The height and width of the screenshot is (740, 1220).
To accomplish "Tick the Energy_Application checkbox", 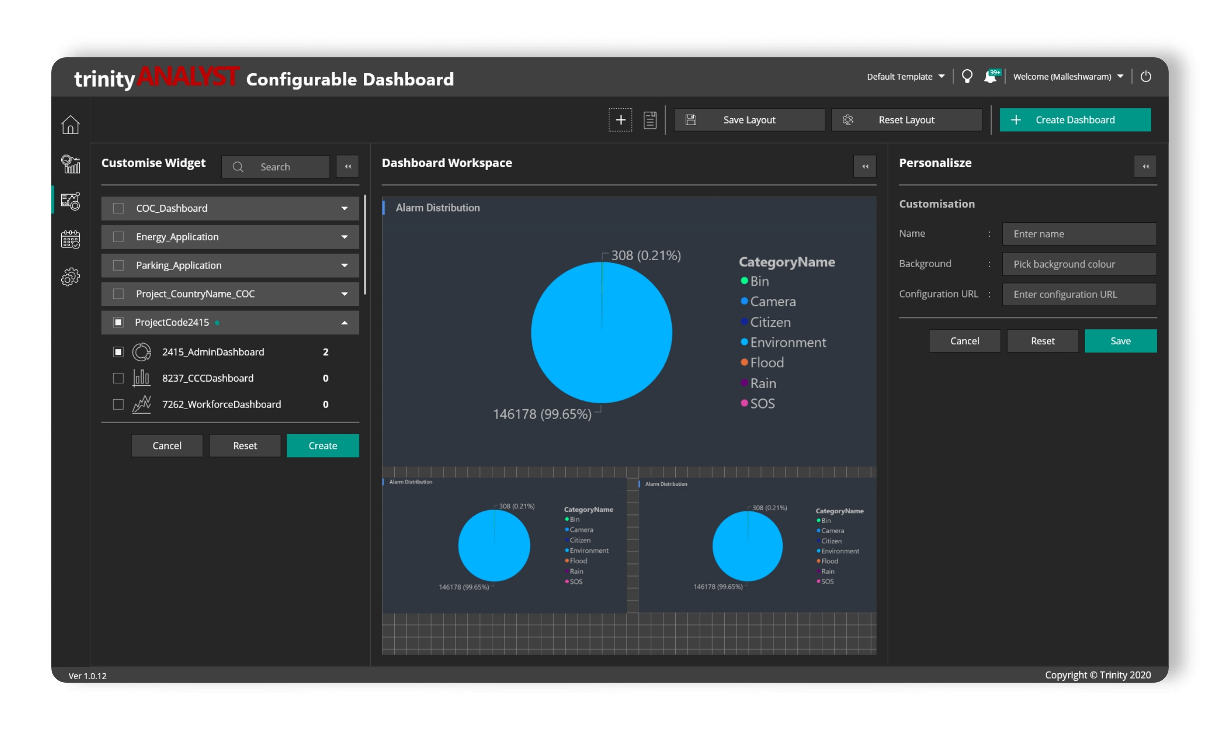I will [x=118, y=237].
